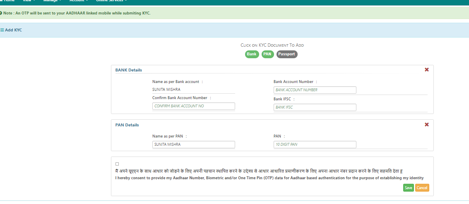Click the name SUNITA MISHRA under Bank account
The height and width of the screenshot is (204, 469).
166,89
